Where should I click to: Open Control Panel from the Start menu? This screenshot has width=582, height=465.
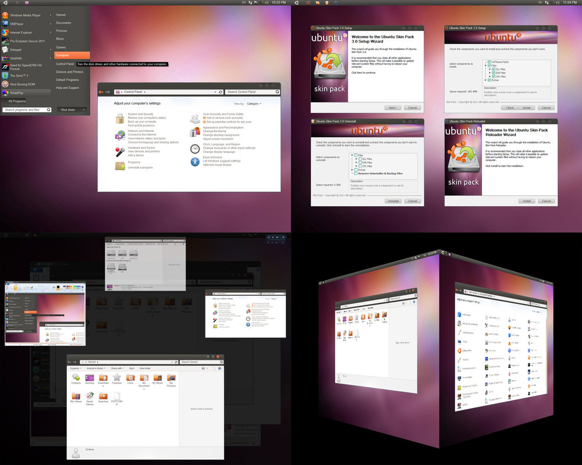(x=65, y=64)
